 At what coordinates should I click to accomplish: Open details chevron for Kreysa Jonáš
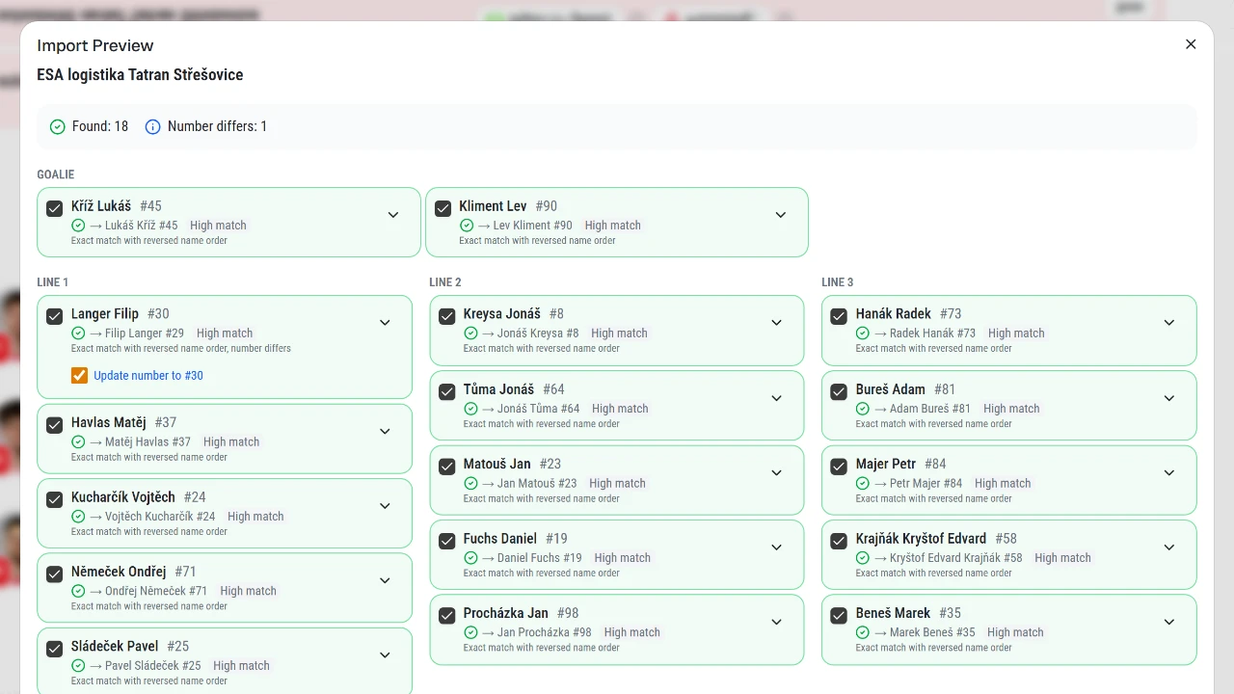(x=777, y=323)
